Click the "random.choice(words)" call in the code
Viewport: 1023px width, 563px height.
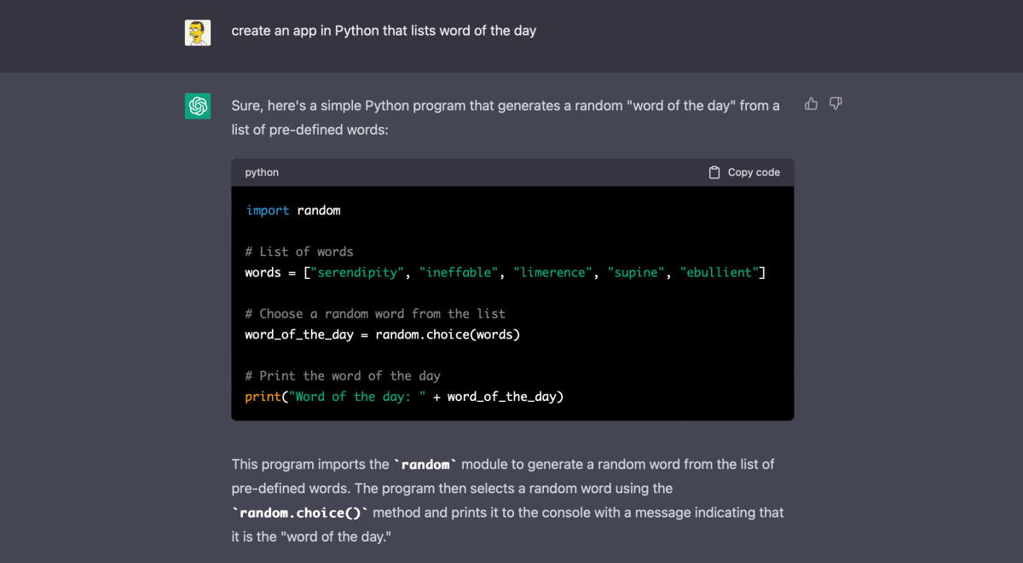pyautogui.click(x=448, y=334)
